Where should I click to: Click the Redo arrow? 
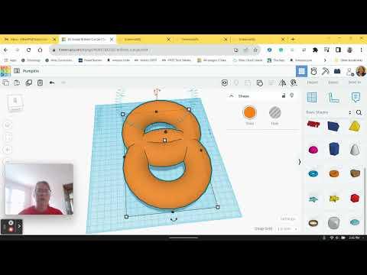tap(63, 82)
